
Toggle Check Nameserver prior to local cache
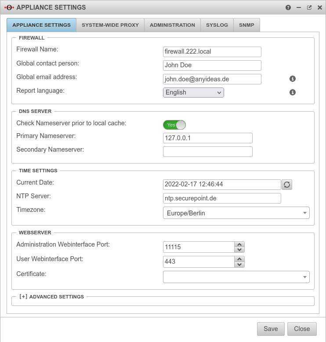tap(174, 125)
